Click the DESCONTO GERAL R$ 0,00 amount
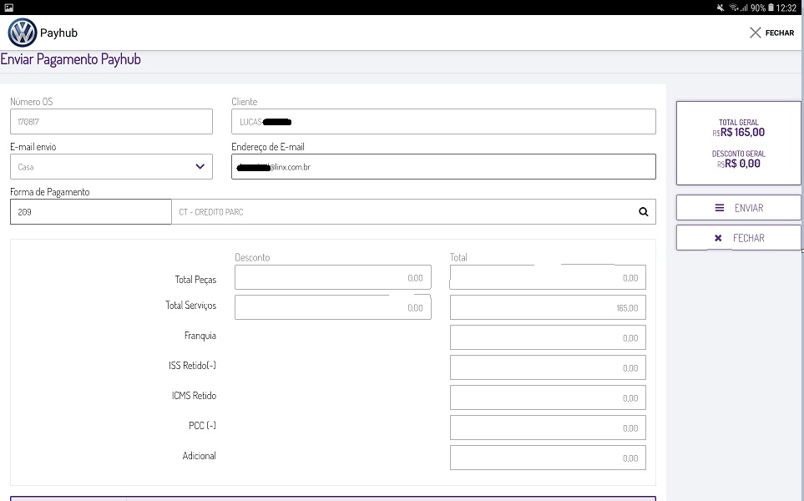The image size is (804, 501). click(x=738, y=164)
